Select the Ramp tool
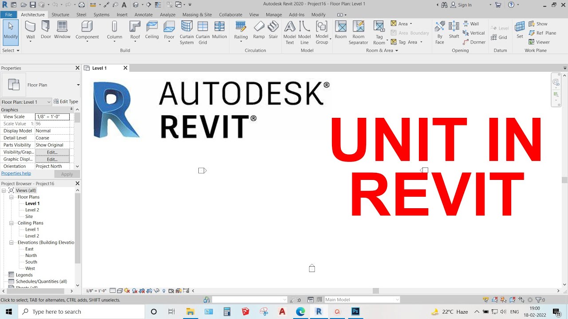The width and height of the screenshot is (568, 319). (259, 30)
